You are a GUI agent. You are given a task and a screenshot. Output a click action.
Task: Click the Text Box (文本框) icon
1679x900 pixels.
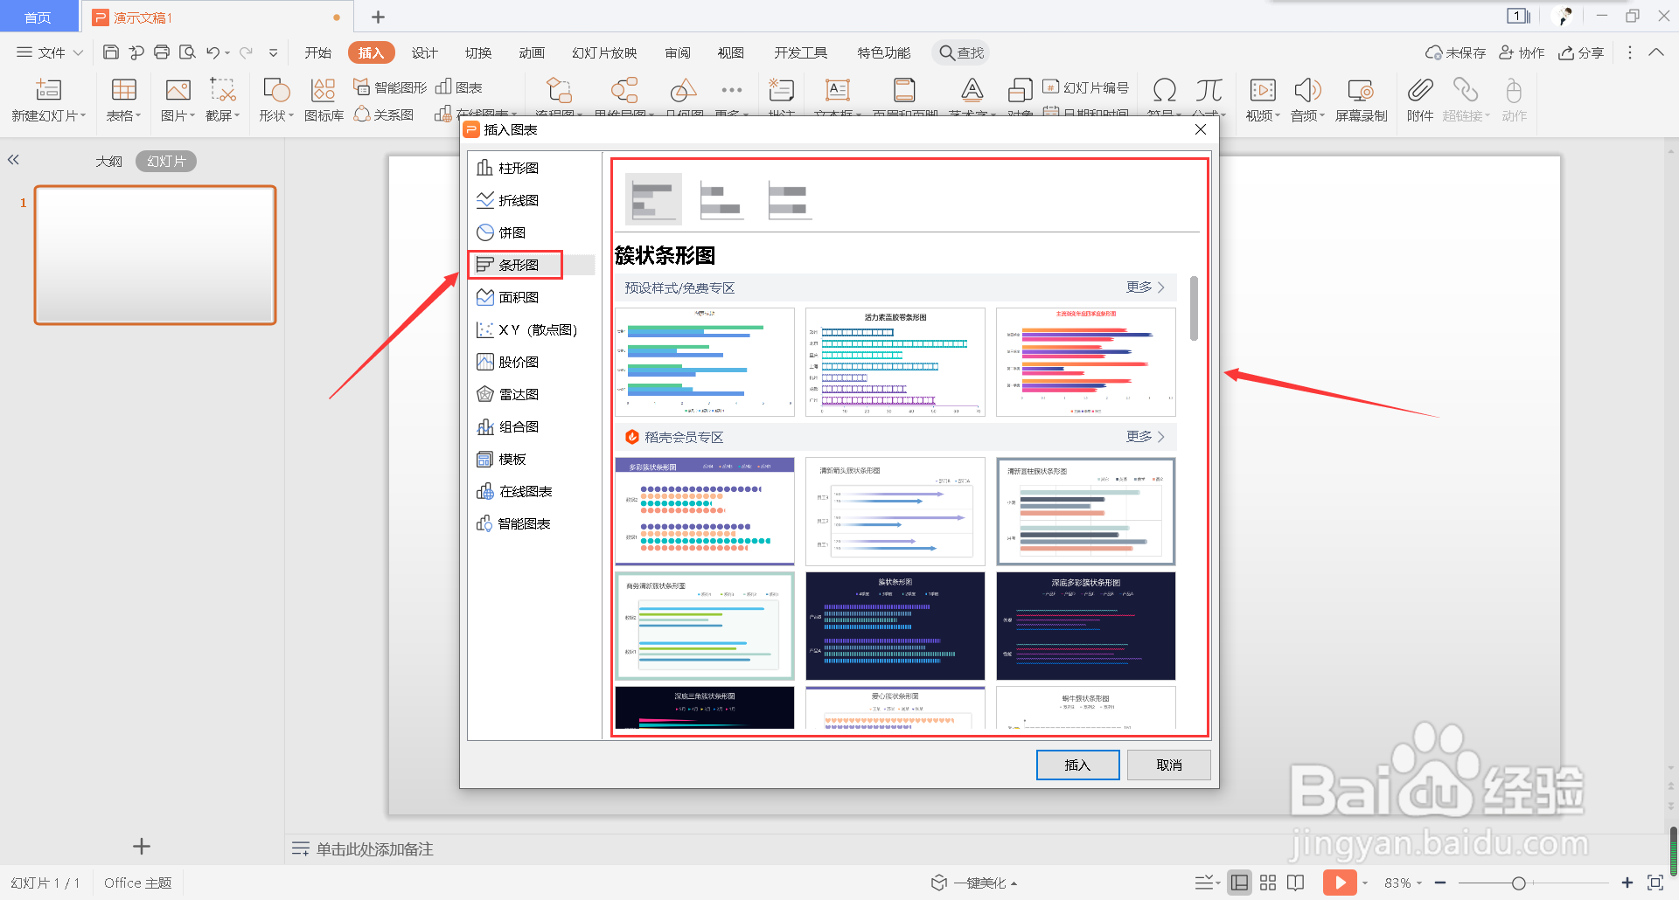[838, 90]
